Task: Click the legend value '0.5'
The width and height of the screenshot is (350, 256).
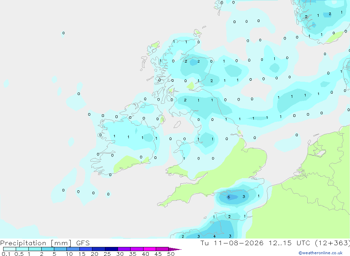Action: (19, 254)
